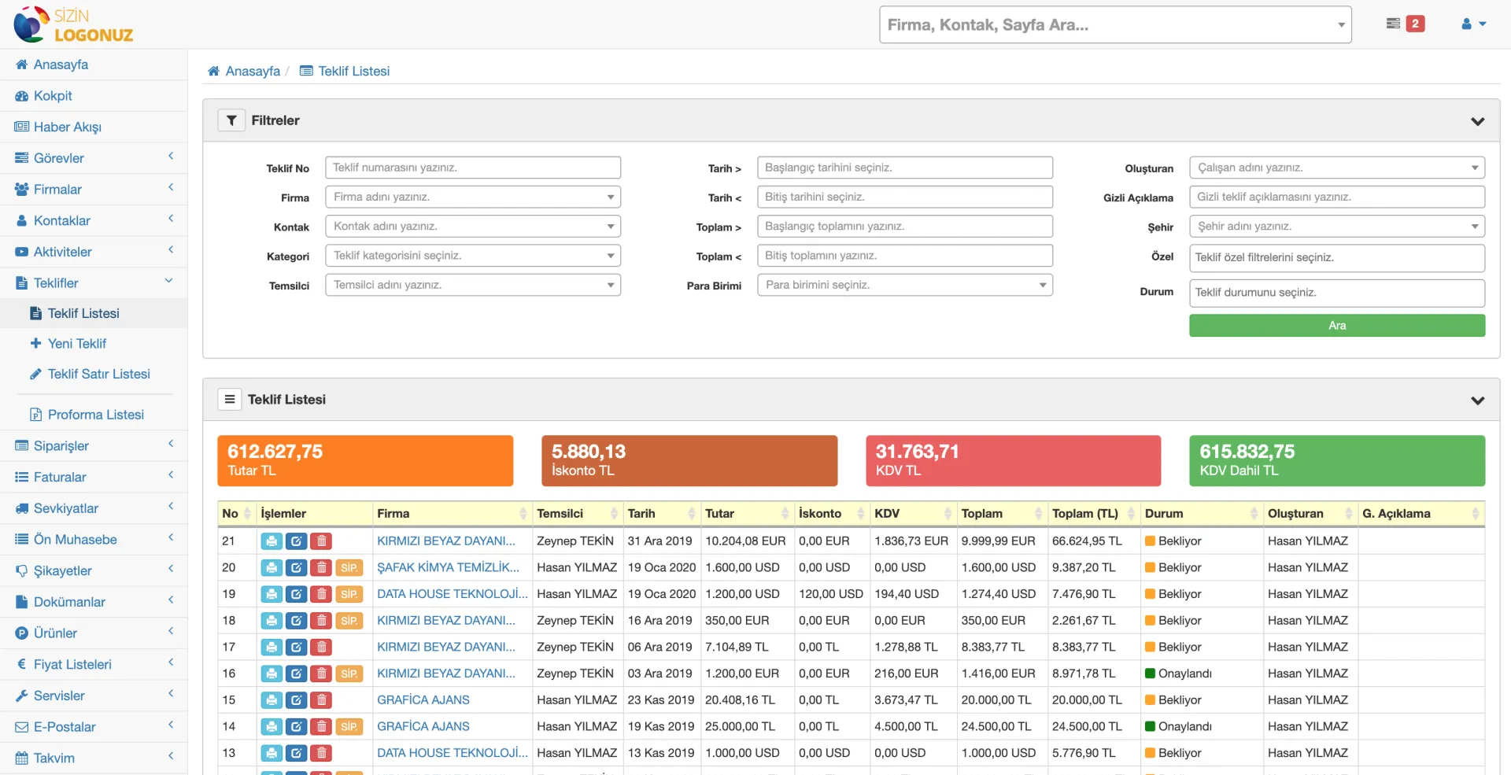
Task: Click the print icon in row 13
Action: click(272, 753)
